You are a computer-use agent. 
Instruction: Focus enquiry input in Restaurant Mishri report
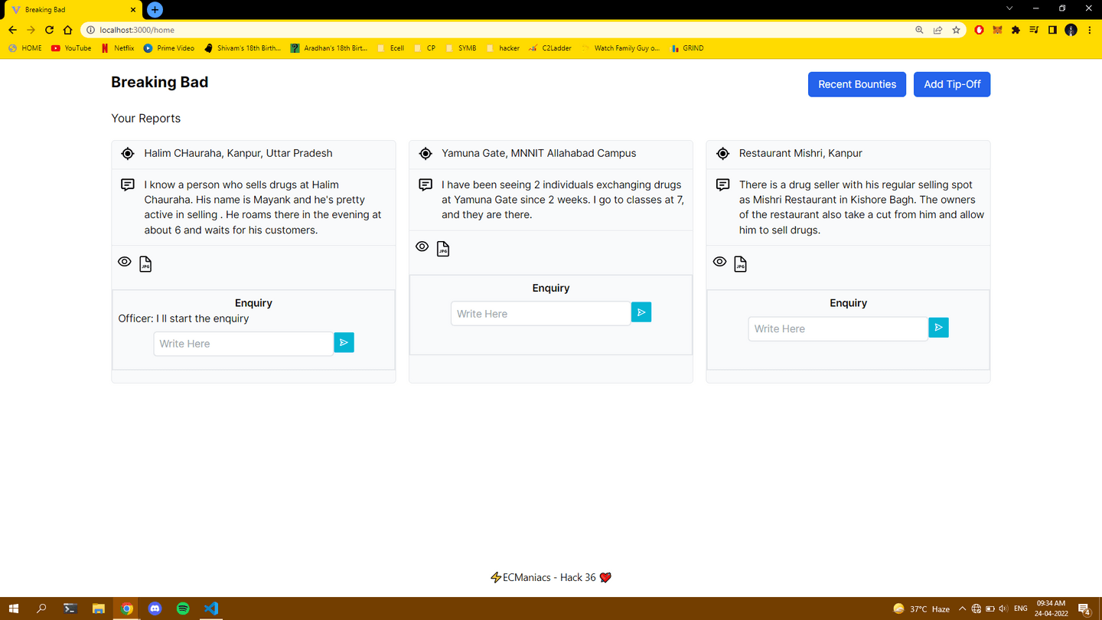pyautogui.click(x=838, y=328)
